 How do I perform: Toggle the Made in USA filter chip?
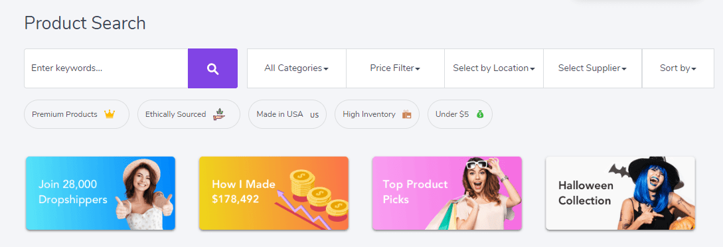click(287, 114)
